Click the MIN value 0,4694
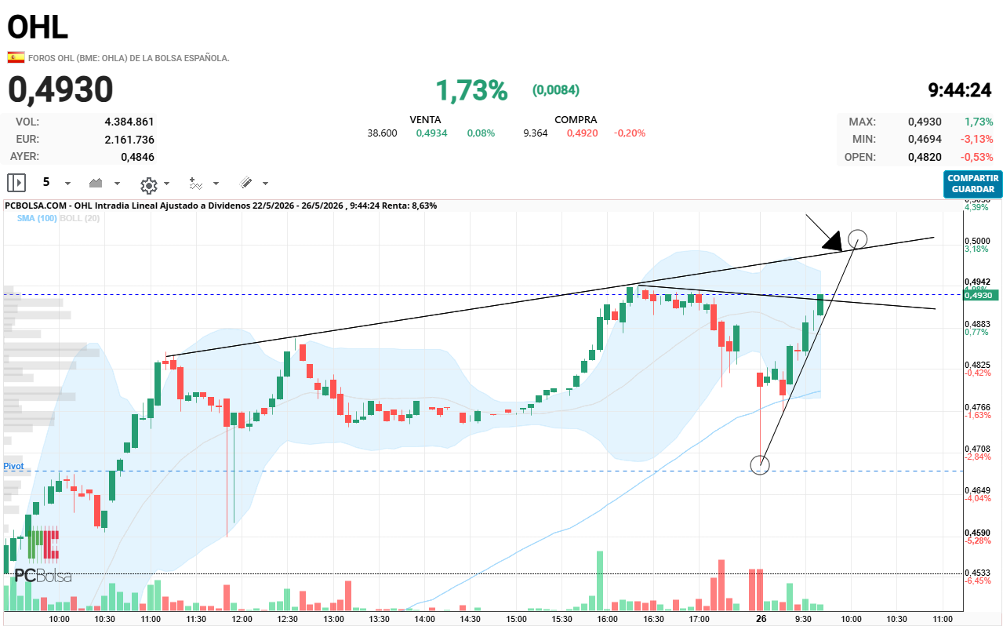The width and height of the screenshot is (1003, 626). coord(925,139)
